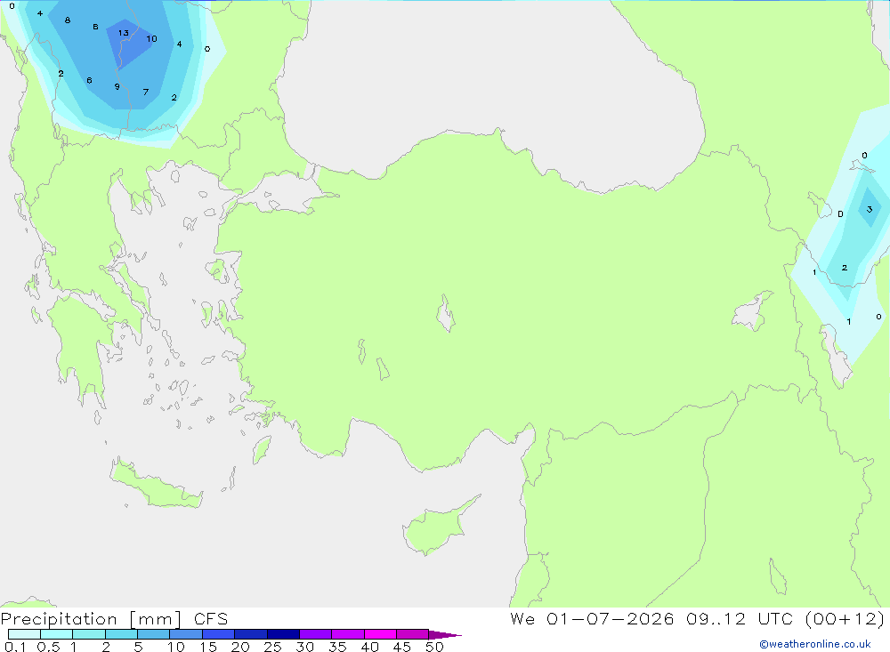This screenshot has width=890, height=652.
Task: Click the 1–2 mm legend swatch
Action: point(88,634)
